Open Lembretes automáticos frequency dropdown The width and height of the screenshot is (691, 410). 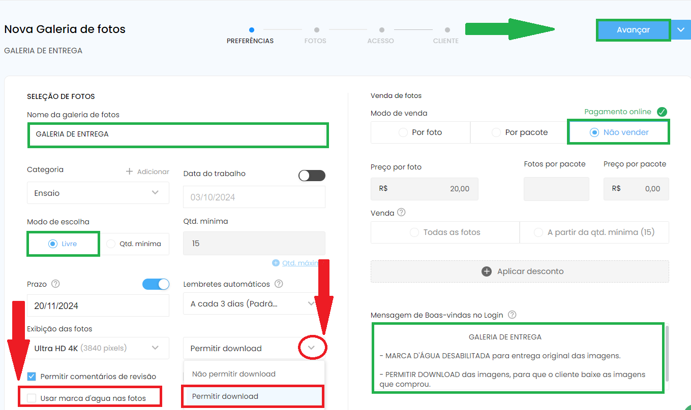point(254,303)
